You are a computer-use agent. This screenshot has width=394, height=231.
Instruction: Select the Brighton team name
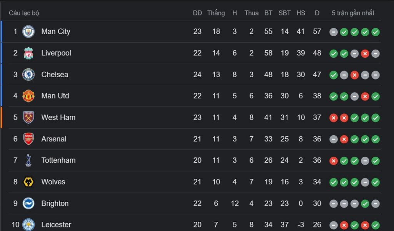[x=55, y=203]
